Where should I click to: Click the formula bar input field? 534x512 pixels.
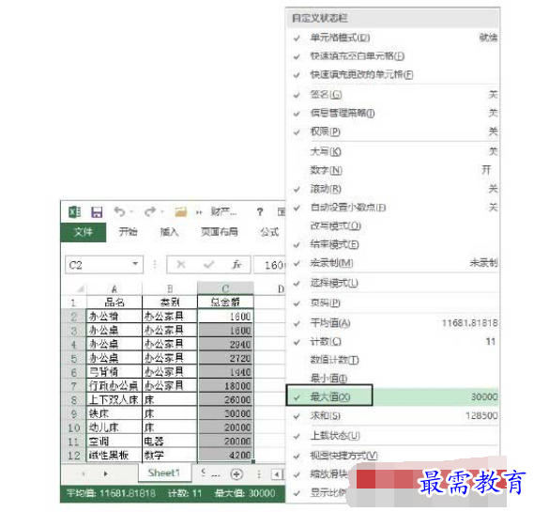[x=269, y=265]
